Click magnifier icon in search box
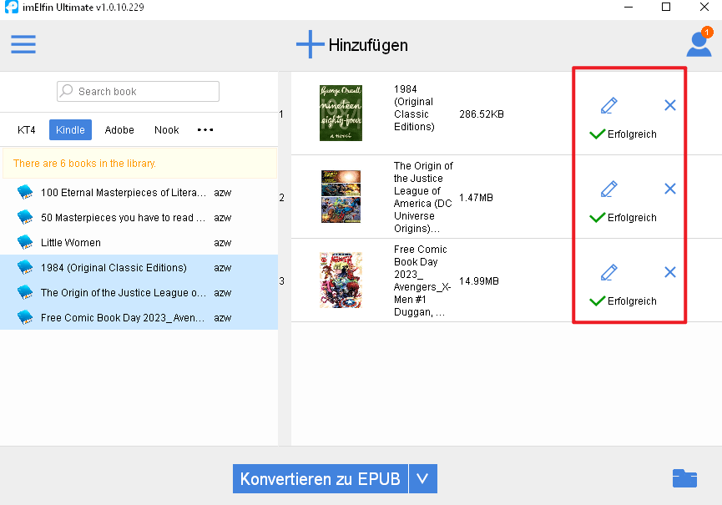The width and height of the screenshot is (722, 505). click(x=67, y=90)
